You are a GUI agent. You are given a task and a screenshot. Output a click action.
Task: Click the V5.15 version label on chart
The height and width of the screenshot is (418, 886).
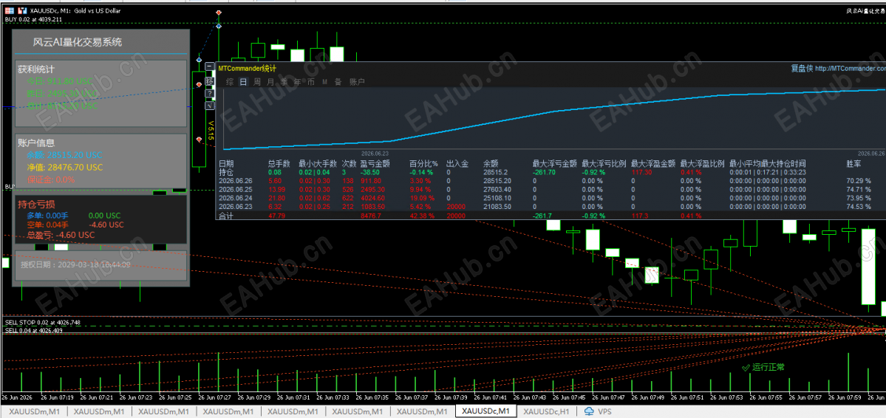(210, 130)
